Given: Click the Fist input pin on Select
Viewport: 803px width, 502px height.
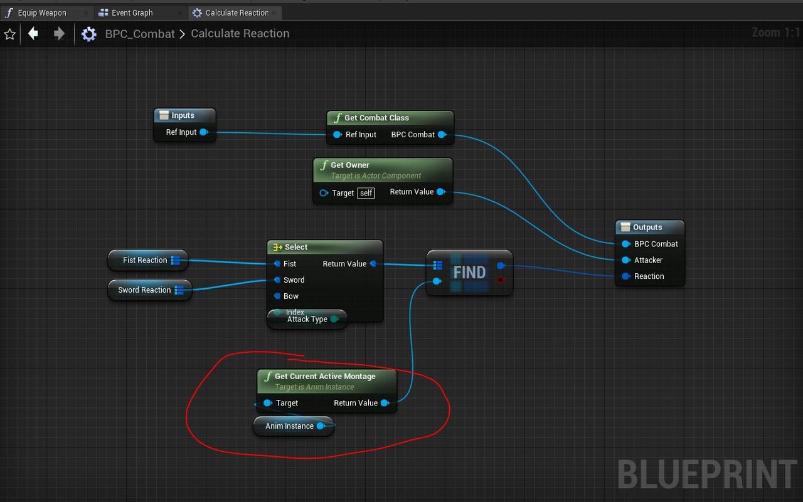Looking at the screenshot, I should [x=277, y=264].
